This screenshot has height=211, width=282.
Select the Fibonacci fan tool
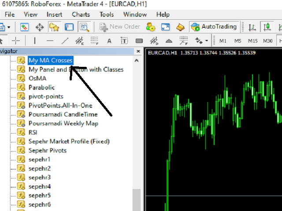184,41
